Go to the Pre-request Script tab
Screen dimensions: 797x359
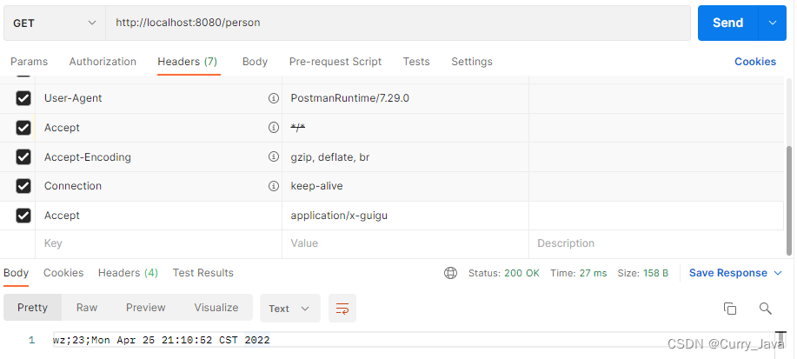coord(335,62)
